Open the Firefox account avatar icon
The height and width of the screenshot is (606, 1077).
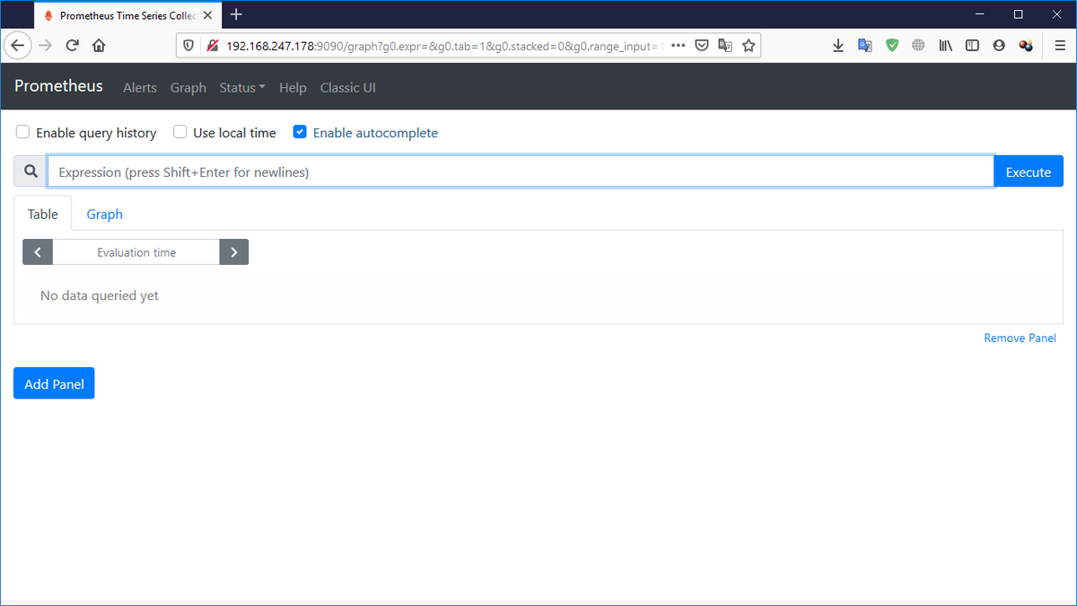(x=999, y=45)
